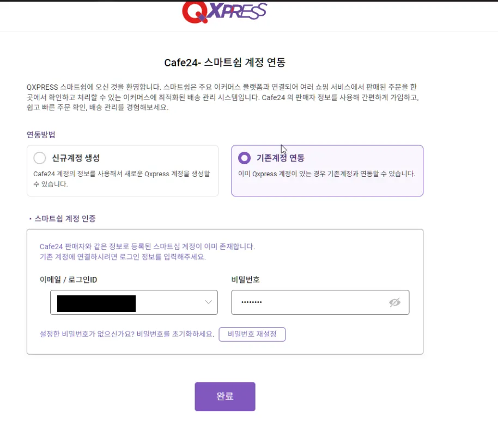The width and height of the screenshot is (498, 421).
Task: Click the 비밀번호 field label
Action: pyautogui.click(x=246, y=280)
